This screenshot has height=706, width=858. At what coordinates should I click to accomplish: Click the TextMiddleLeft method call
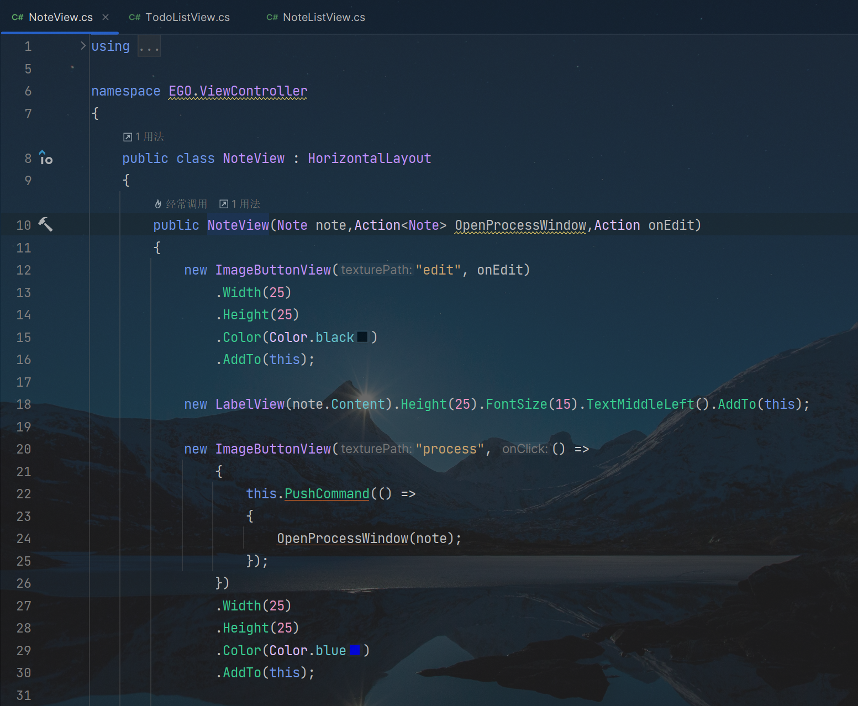point(640,404)
